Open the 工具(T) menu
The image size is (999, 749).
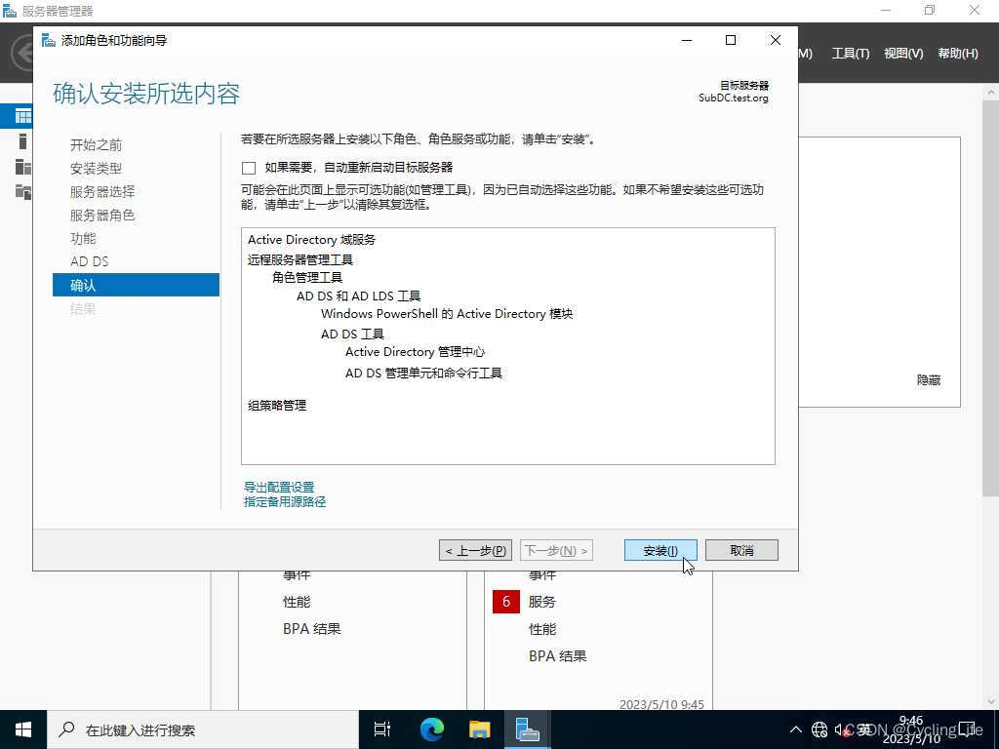(x=849, y=54)
